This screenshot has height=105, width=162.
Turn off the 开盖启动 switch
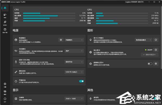tap(82, 81)
